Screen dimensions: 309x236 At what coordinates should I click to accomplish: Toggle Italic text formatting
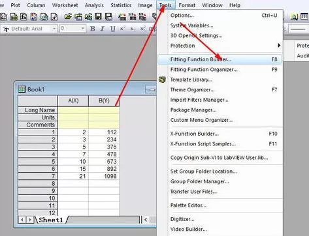point(103,29)
